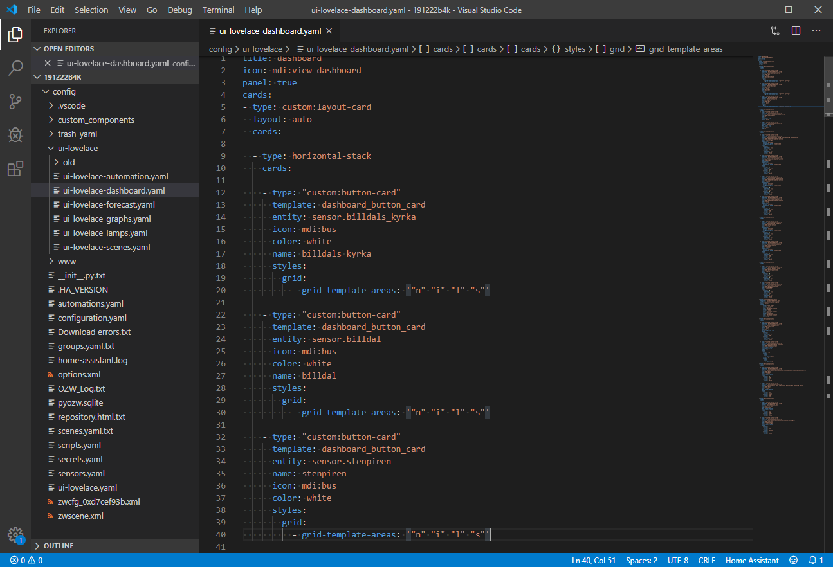This screenshot has width=833, height=567.
Task: Open the Extensions view
Action: pyautogui.click(x=15, y=168)
